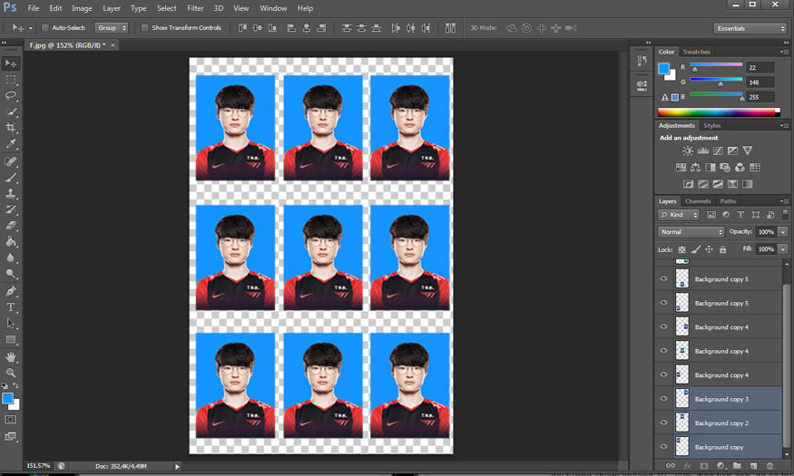The width and height of the screenshot is (794, 476).
Task: Select the Rectangular Marquee tool
Action: click(x=11, y=80)
